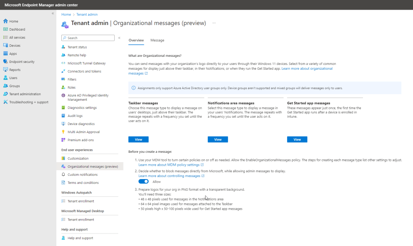Select the Dashboard icon
The height and width of the screenshot is (246, 413).
click(x=5, y=29)
